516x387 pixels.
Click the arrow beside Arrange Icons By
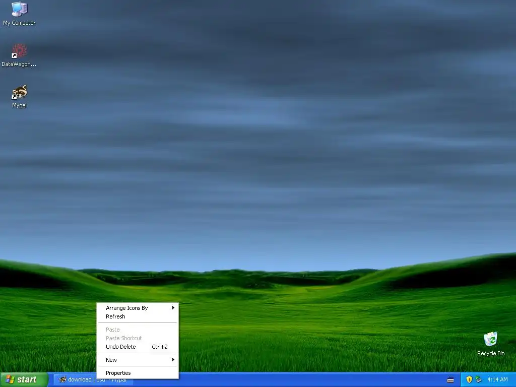pyautogui.click(x=173, y=308)
